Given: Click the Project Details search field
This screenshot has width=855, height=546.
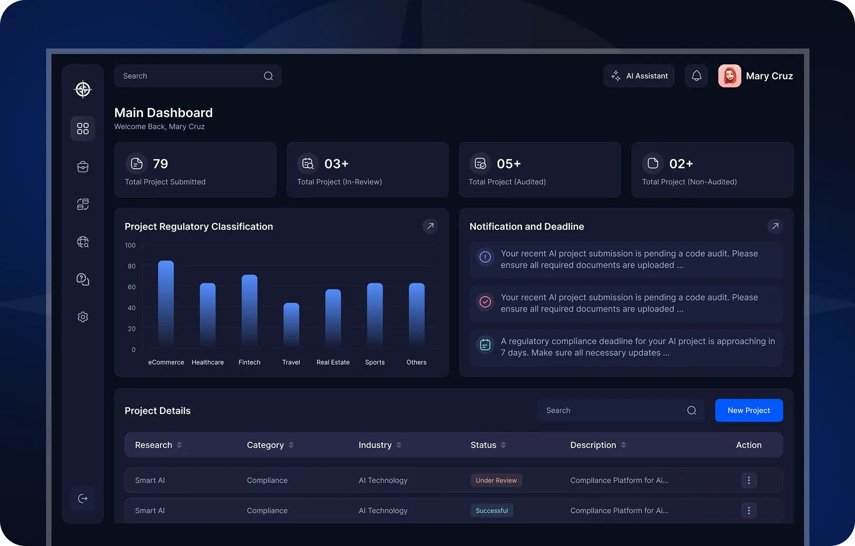Looking at the screenshot, I should [x=612, y=411].
